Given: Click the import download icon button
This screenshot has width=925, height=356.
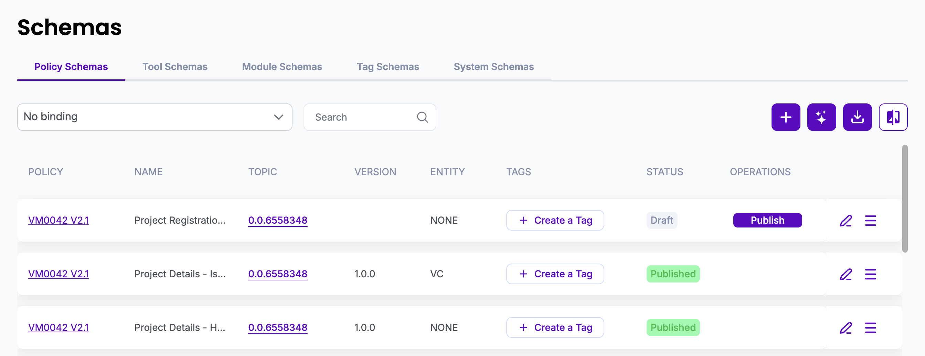Looking at the screenshot, I should click(x=857, y=117).
